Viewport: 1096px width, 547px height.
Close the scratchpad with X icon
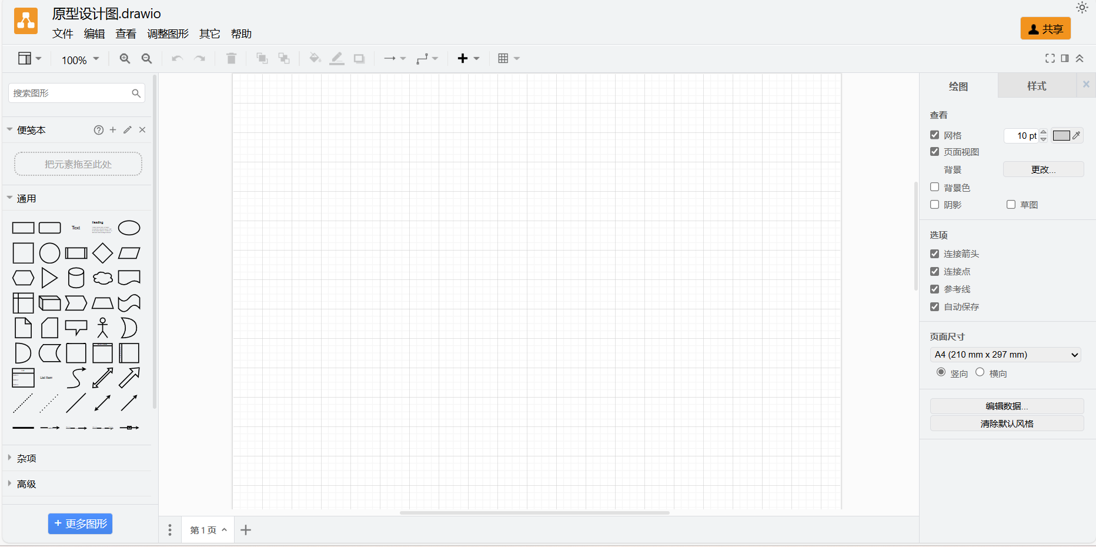pos(142,130)
